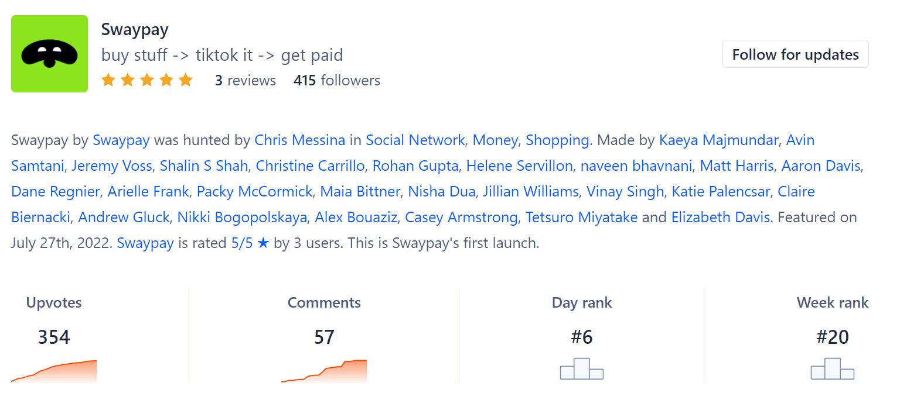Click the Upvotes trend sparkline chart
This screenshot has height=400, width=917.
coord(54,371)
